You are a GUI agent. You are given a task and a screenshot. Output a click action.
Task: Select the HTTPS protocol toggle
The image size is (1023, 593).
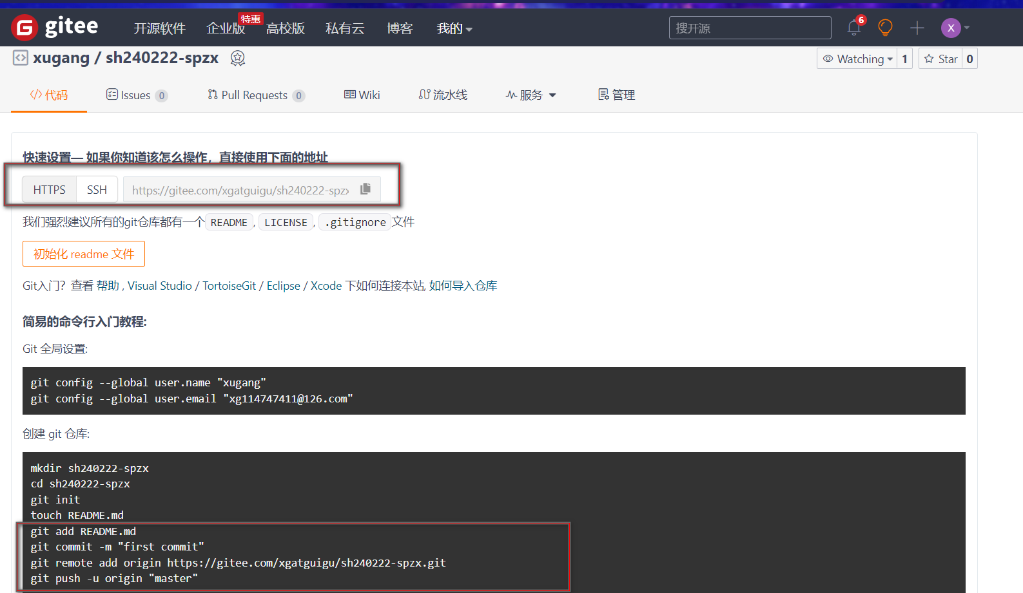[x=50, y=189]
